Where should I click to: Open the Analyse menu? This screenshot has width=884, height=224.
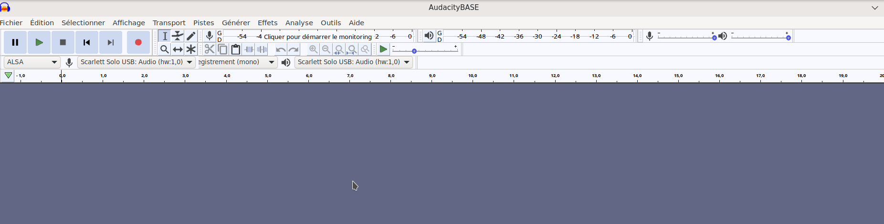pos(299,23)
